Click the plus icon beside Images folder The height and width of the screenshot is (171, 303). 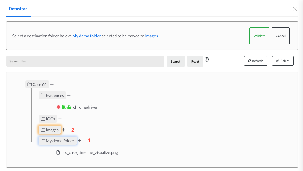tap(64, 130)
